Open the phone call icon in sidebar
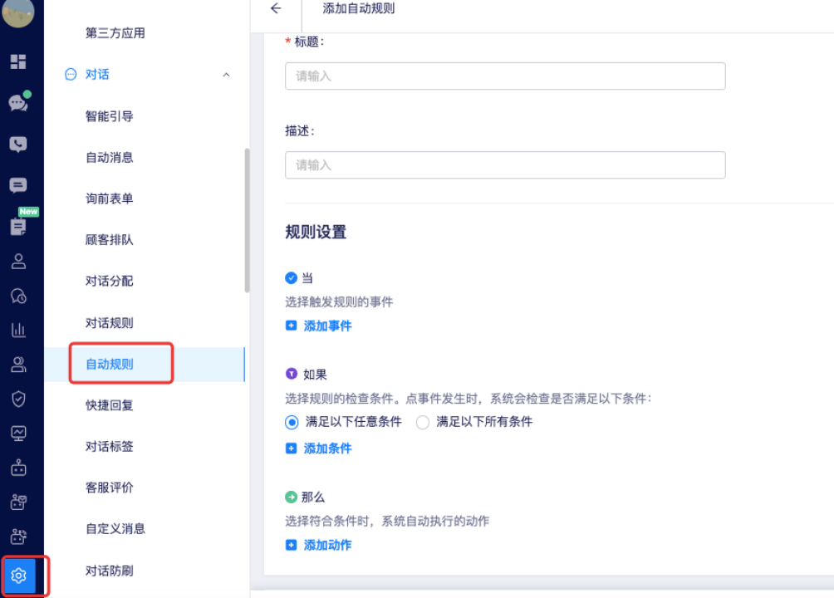This screenshot has width=834, height=598. pos(18,145)
